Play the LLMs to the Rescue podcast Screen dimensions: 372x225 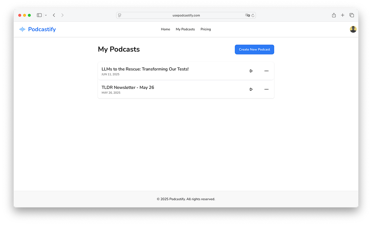pos(251,71)
